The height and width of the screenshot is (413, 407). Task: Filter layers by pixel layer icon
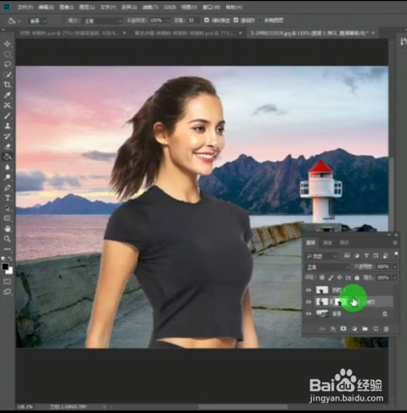point(347,255)
